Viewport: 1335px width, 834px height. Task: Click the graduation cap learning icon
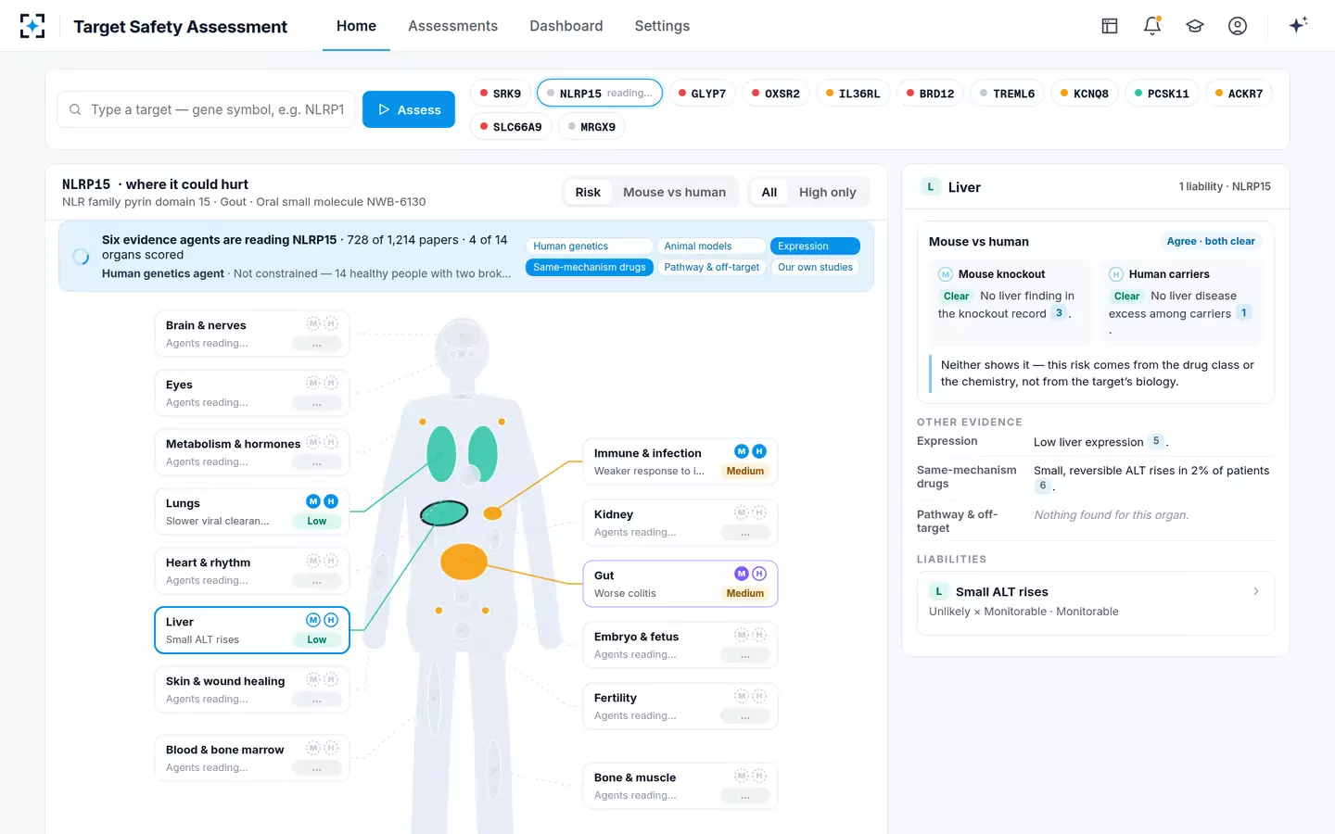click(x=1195, y=26)
